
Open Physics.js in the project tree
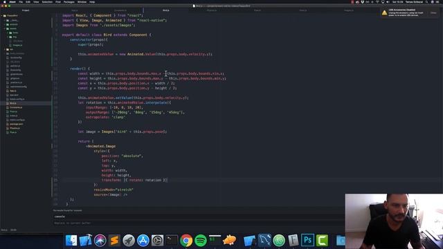pos(15,128)
